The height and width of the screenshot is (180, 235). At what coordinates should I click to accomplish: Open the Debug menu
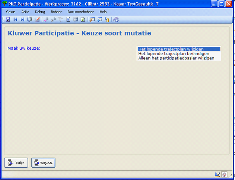click(40, 12)
